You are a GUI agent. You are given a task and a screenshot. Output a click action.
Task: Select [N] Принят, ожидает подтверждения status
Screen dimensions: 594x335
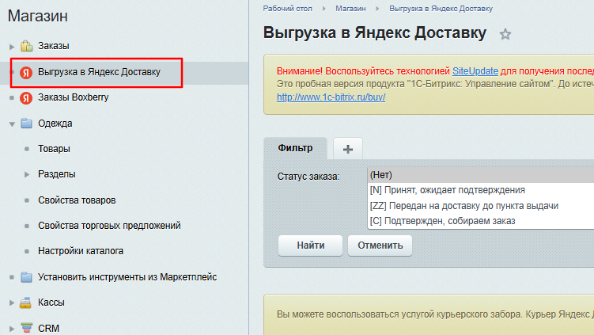coord(481,190)
